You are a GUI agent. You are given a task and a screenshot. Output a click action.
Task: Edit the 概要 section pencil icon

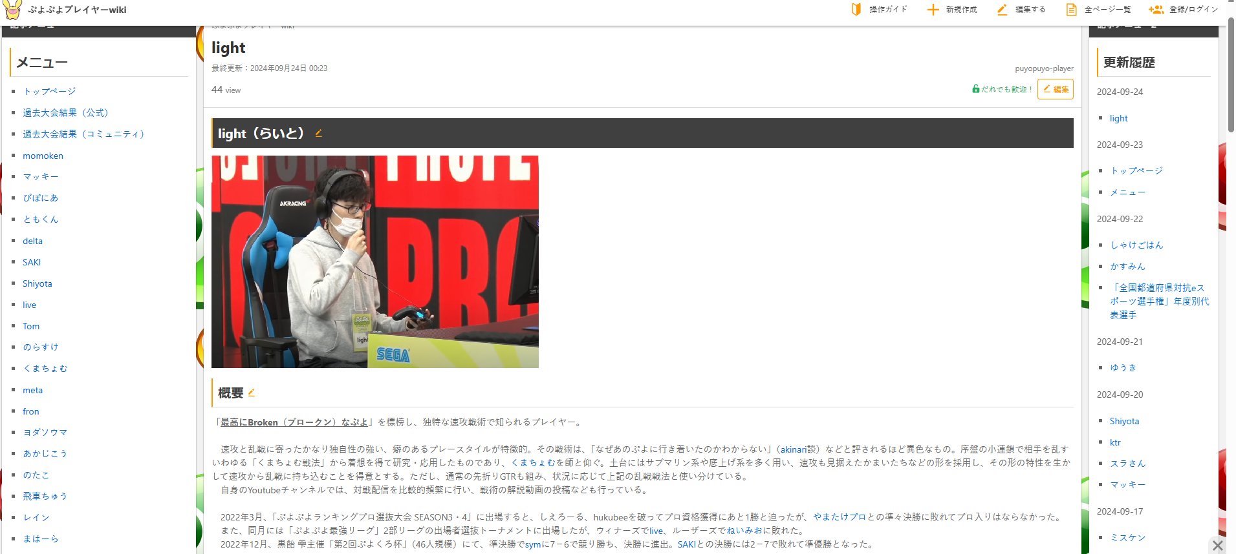252,393
